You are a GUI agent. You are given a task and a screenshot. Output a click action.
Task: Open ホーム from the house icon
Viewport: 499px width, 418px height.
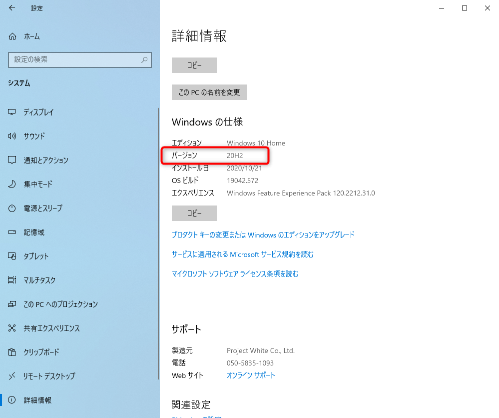[12, 36]
